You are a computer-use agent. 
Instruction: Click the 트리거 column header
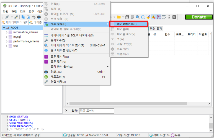point(191,34)
